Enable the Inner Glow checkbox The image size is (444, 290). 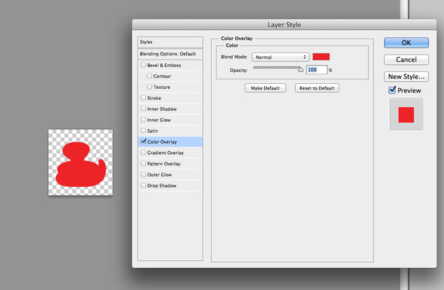click(x=143, y=120)
